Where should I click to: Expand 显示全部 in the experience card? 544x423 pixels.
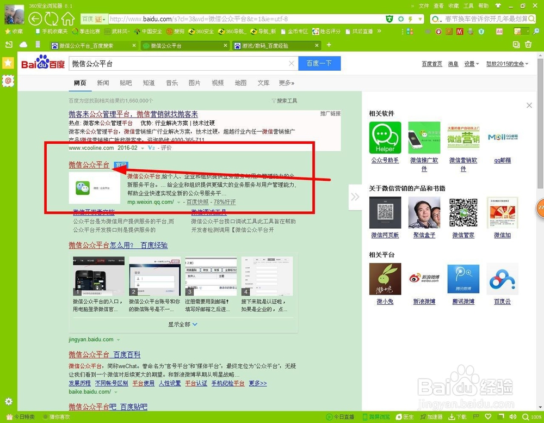click(x=183, y=324)
